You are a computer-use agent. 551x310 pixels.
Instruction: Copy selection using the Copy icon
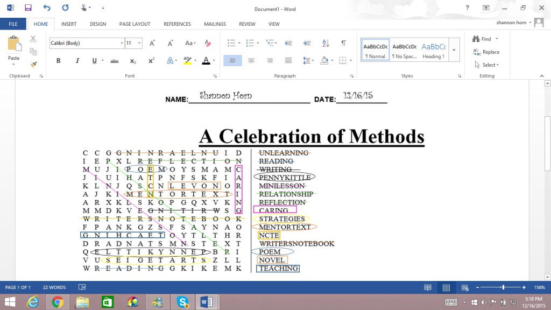point(33,52)
